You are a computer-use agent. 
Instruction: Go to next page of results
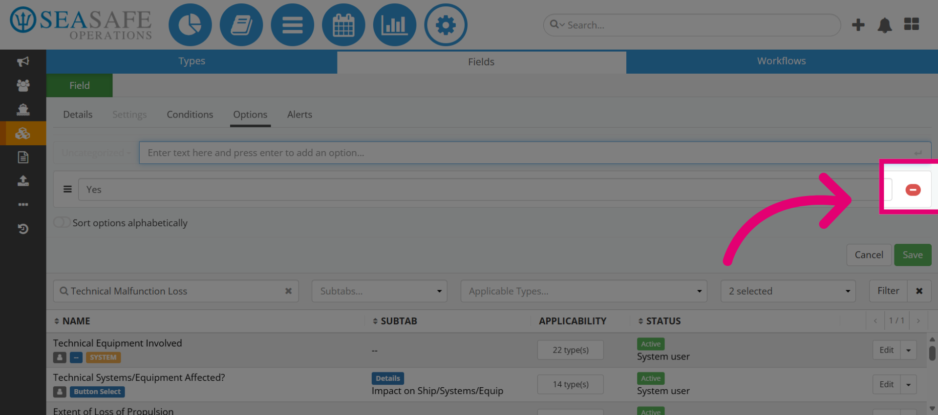point(918,321)
